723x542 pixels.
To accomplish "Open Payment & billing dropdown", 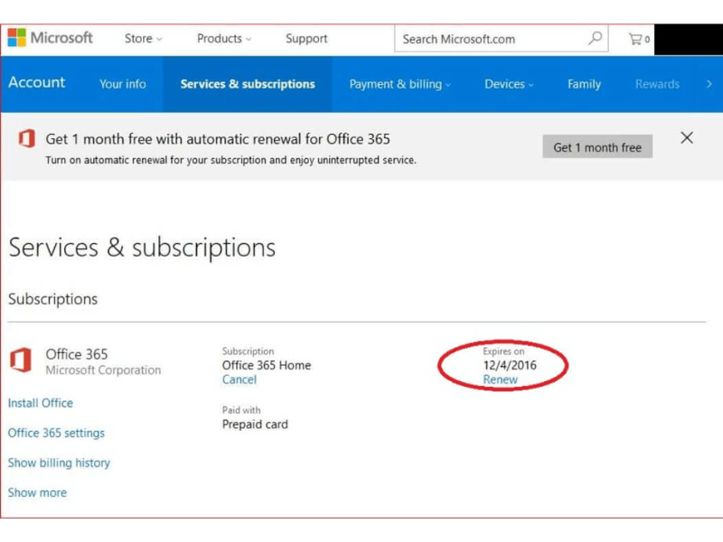I will pyautogui.click(x=400, y=84).
